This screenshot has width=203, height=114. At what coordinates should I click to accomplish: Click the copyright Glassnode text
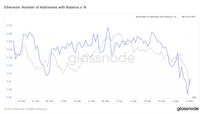[25, 109]
